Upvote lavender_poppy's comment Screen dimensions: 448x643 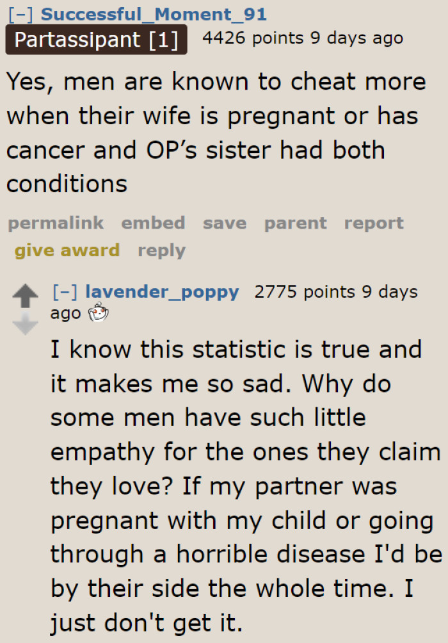24,294
